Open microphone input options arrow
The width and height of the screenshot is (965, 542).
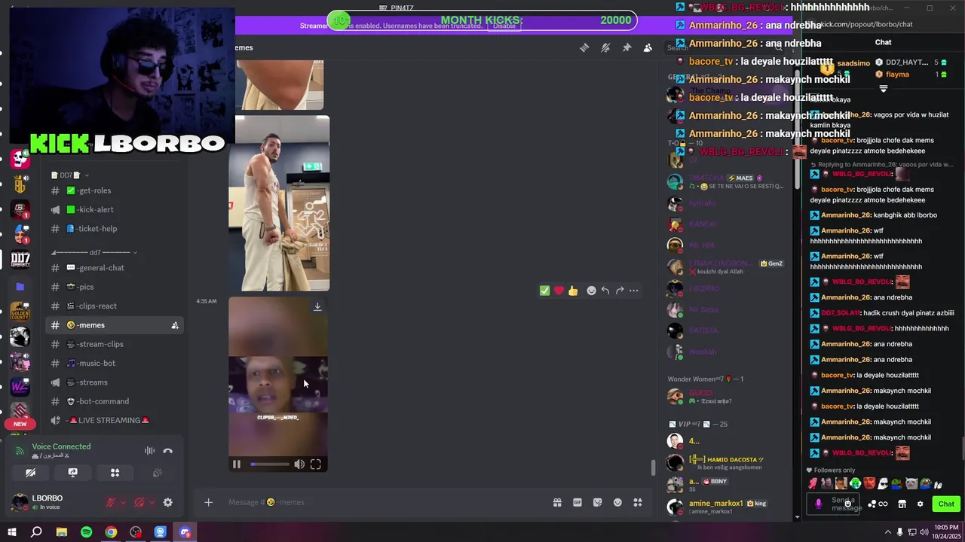click(x=123, y=502)
